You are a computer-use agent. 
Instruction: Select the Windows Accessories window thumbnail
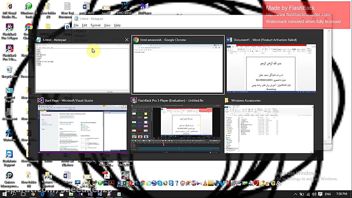[x=269, y=128]
